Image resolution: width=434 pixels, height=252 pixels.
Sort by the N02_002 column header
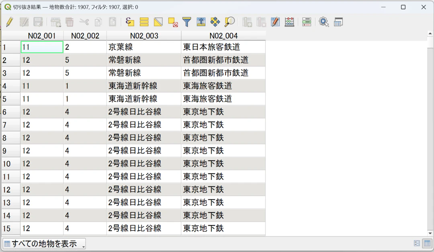85,36
